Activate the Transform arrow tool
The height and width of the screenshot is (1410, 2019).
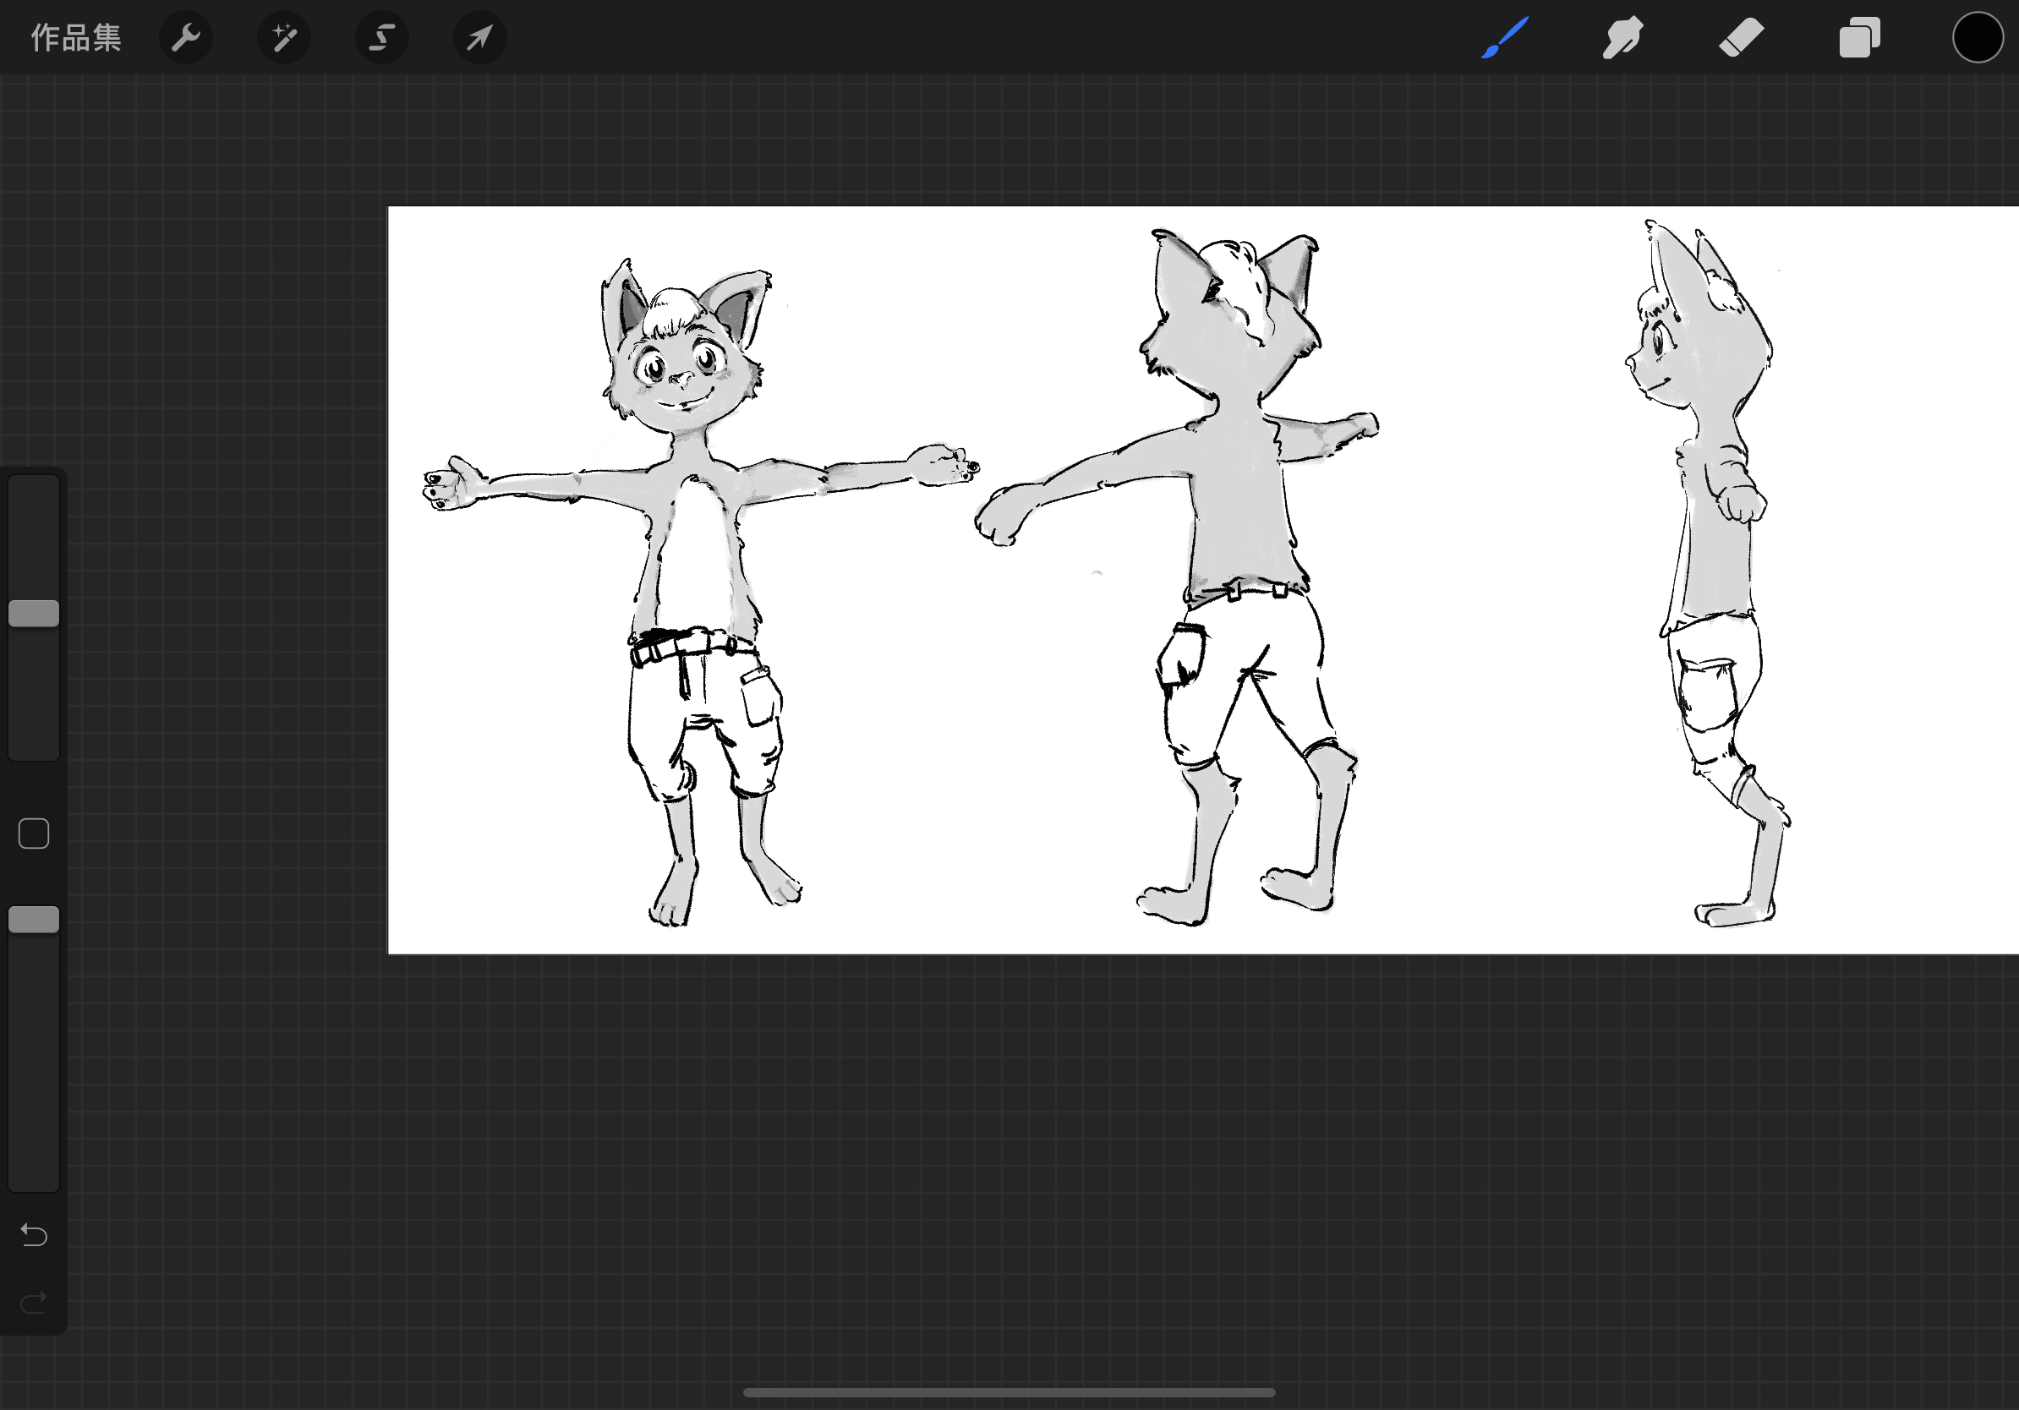[x=479, y=38]
